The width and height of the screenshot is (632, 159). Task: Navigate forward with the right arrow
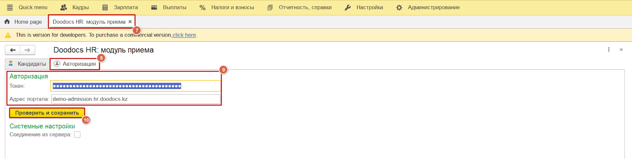click(x=27, y=50)
